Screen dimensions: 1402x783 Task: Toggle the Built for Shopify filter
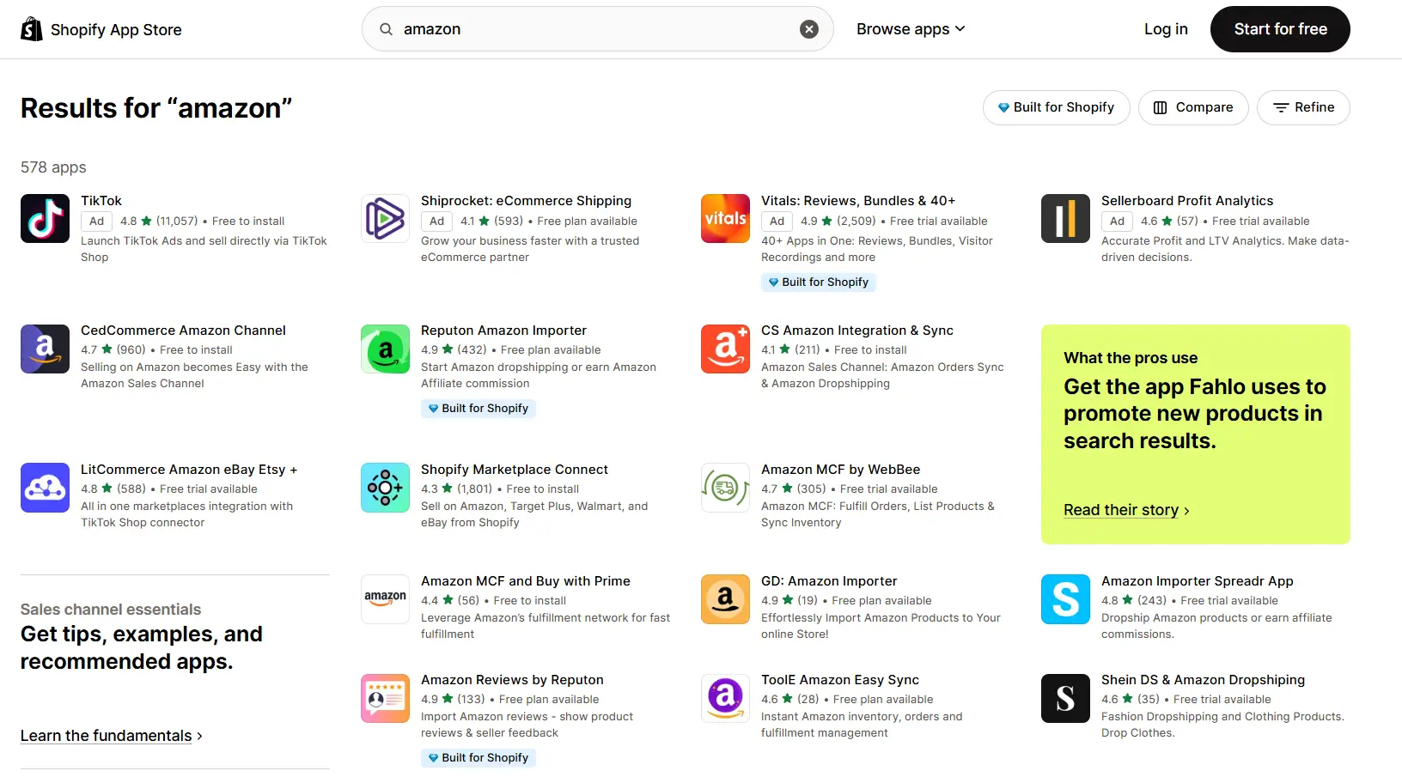point(1056,107)
